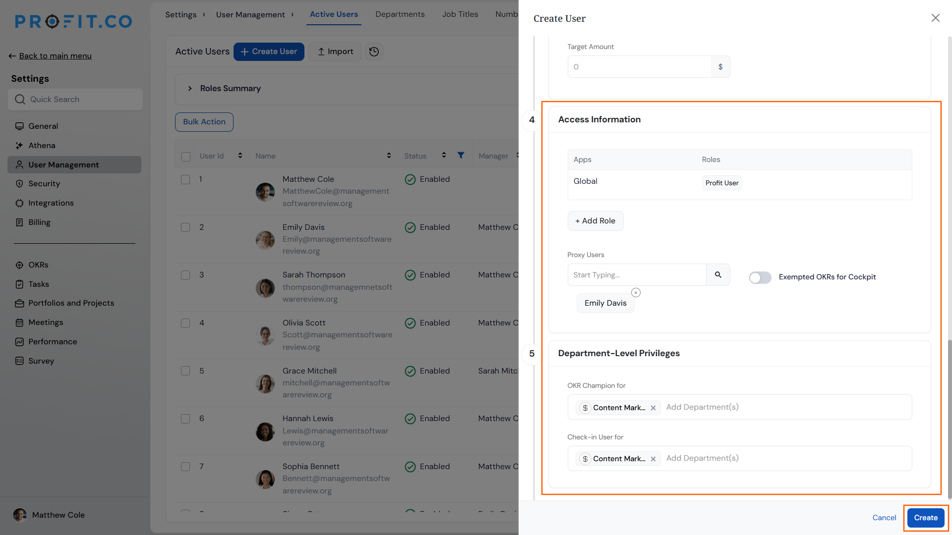
Task: Click the Proxy Users Start Typing field
Action: [x=637, y=275]
